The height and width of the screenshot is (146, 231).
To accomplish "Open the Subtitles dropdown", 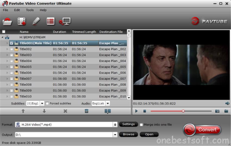I will tap(42, 103).
